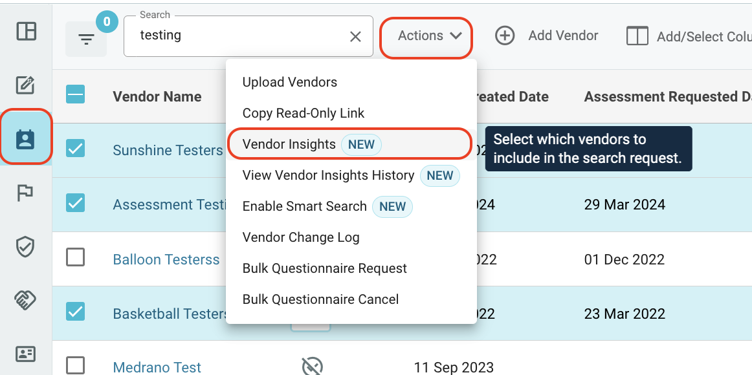Open the vendors contact icon in sidebar

[25, 139]
